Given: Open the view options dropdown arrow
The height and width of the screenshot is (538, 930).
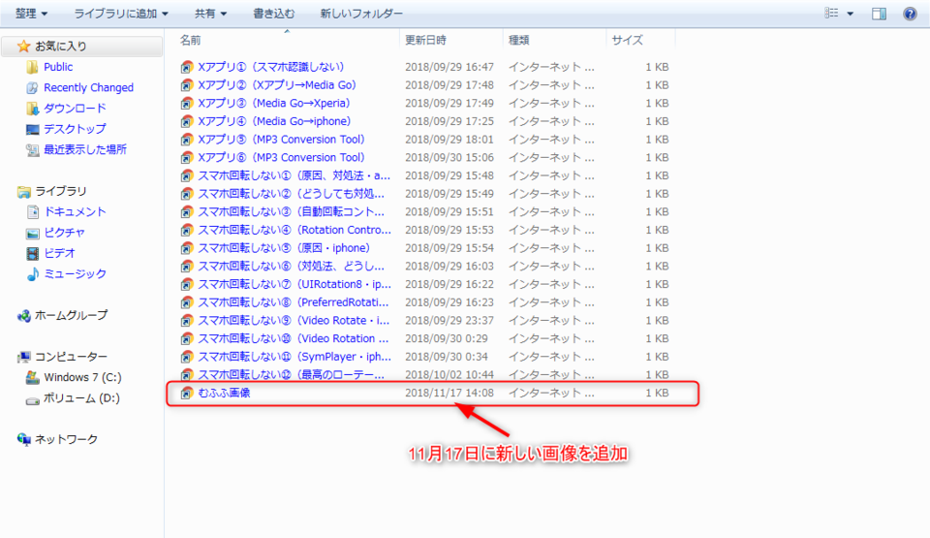Looking at the screenshot, I should [850, 14].
